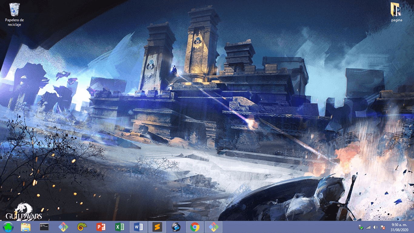Viewport: 414px width, 233px height.
Task: Launch the chameleon application from the taskbar
Action: [x=82, y=227]
